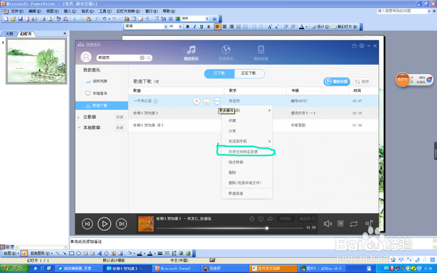The height and width of the screenshot is (273, 437).
Task: Open the font color arrow dropdown
Action: point(307,27)
